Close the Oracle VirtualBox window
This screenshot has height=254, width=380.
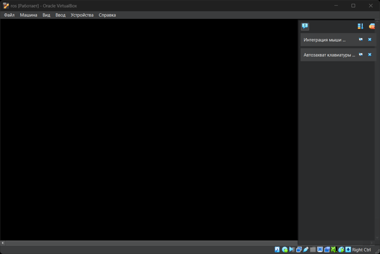(371, 6)
